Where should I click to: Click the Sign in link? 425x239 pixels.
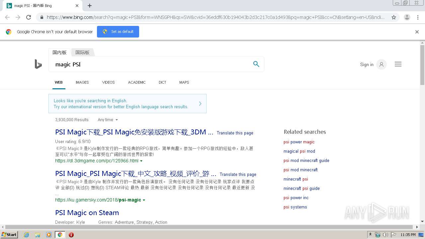tap(367, 64)
